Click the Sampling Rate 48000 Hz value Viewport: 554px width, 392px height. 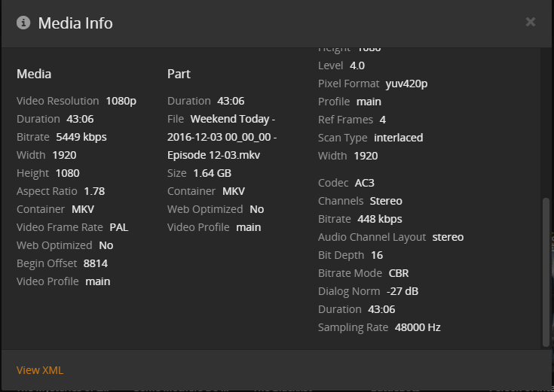418,327
